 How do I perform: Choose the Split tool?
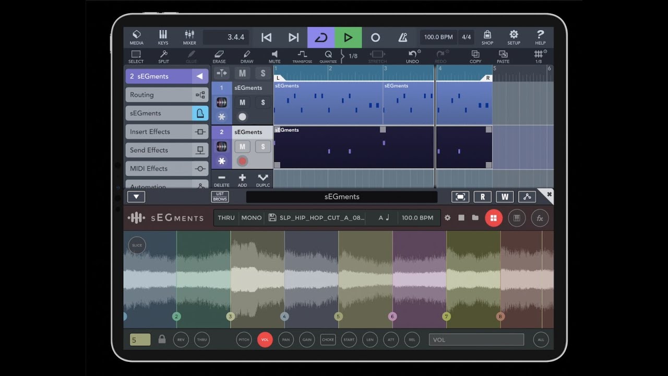(163, 56)
